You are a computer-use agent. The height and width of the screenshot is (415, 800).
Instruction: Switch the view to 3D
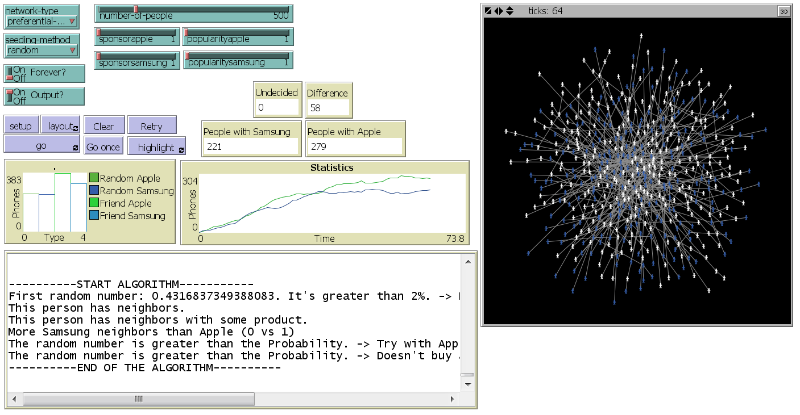[x=784, y=11]
